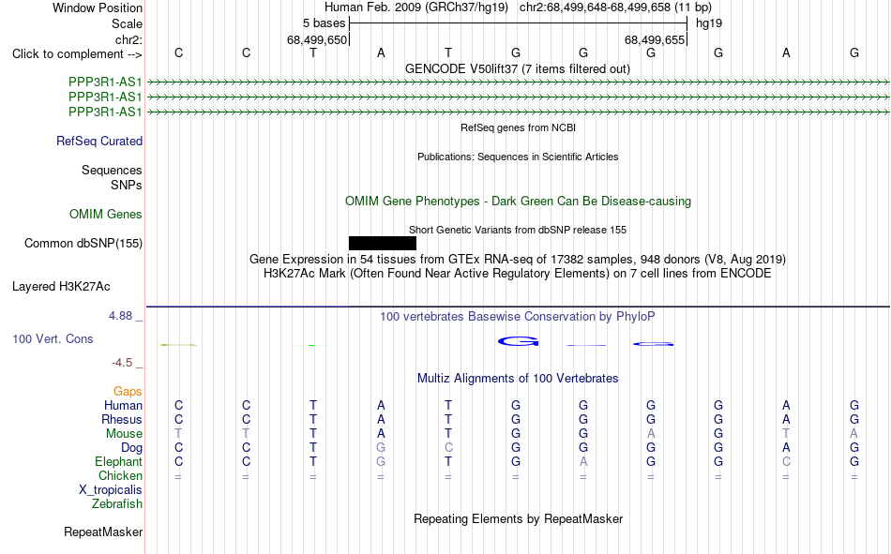891x554 pixels.
Task: Click the Scale track label
Action: (127, 23)
